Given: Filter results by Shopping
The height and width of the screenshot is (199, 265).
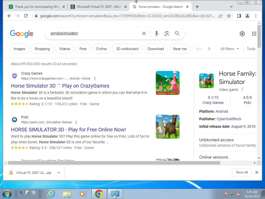Looking at the screenshot, I should 42,49.
